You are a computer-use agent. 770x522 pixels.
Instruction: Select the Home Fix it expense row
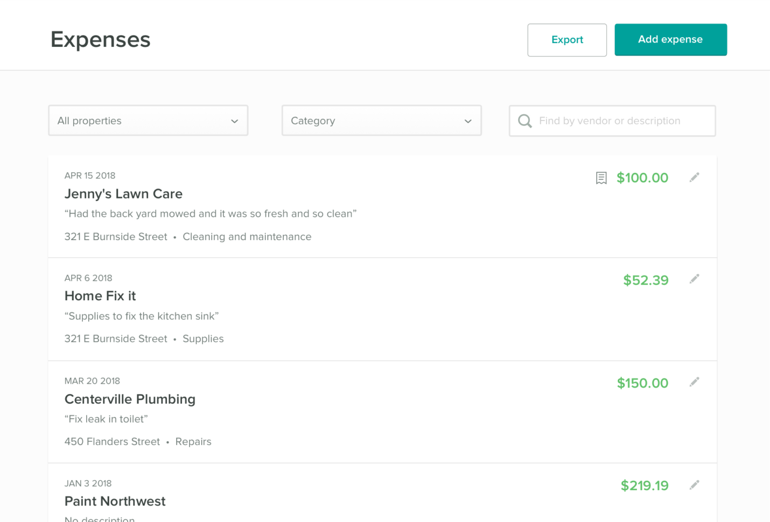pyautogui.click(x=100, y=296)
